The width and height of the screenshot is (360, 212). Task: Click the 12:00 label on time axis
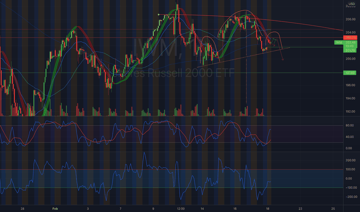tap(181, 209)
